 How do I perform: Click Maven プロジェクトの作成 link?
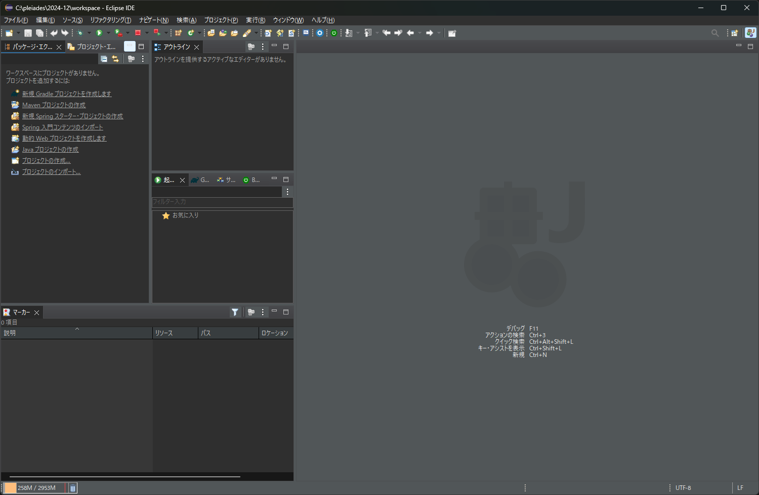click(54, 105)
